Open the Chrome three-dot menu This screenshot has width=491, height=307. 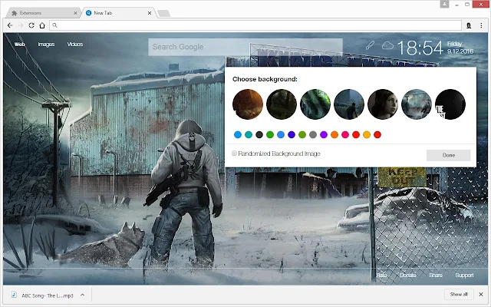point(481,25)
